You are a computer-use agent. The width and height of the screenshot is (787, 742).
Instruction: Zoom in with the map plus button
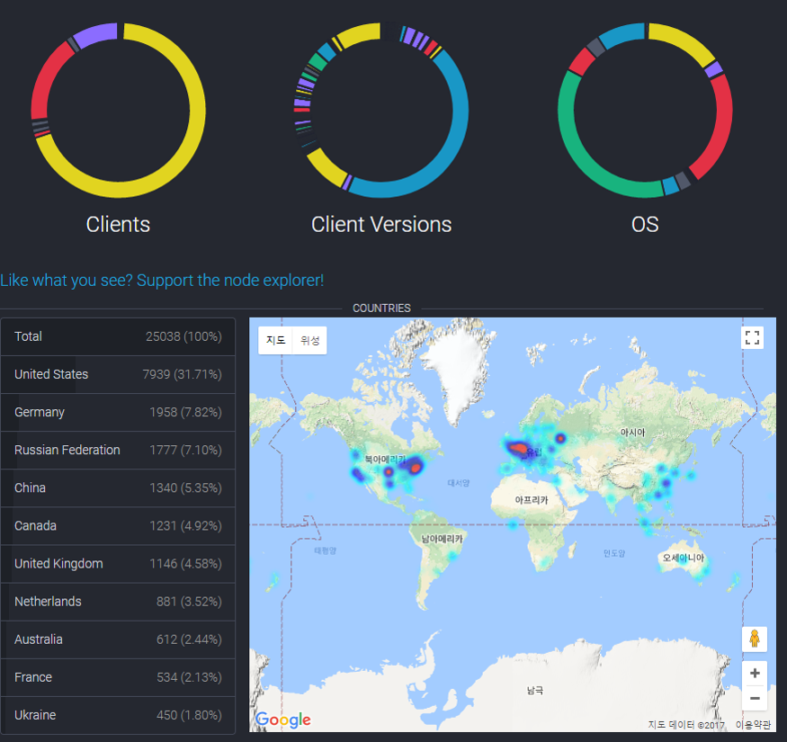755,674
